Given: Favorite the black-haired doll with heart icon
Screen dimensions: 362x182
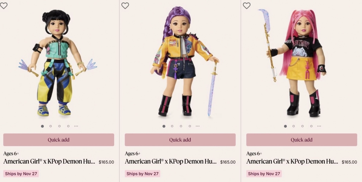Looking at the screenshot, I should pyautogui.click(x=4, y=5).
